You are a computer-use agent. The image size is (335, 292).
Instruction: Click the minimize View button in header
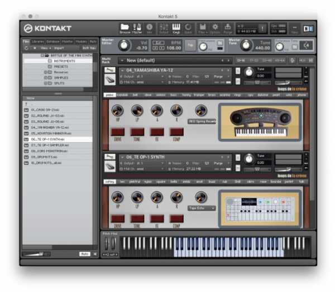pos(295,28)
